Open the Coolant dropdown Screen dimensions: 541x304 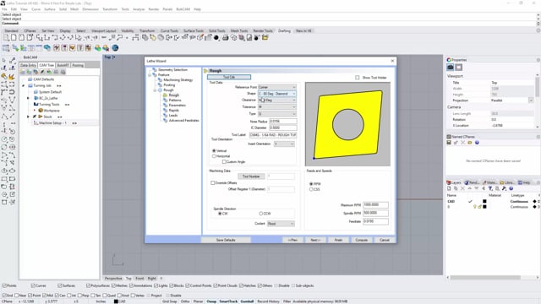281,224
